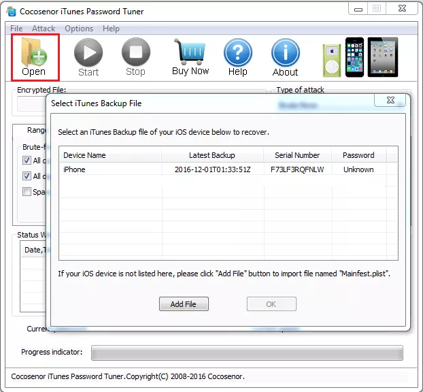The height and width of the screenshot is (392, 423).
Task: Click the iPhone image in toolbar
Action: [354, 57]
